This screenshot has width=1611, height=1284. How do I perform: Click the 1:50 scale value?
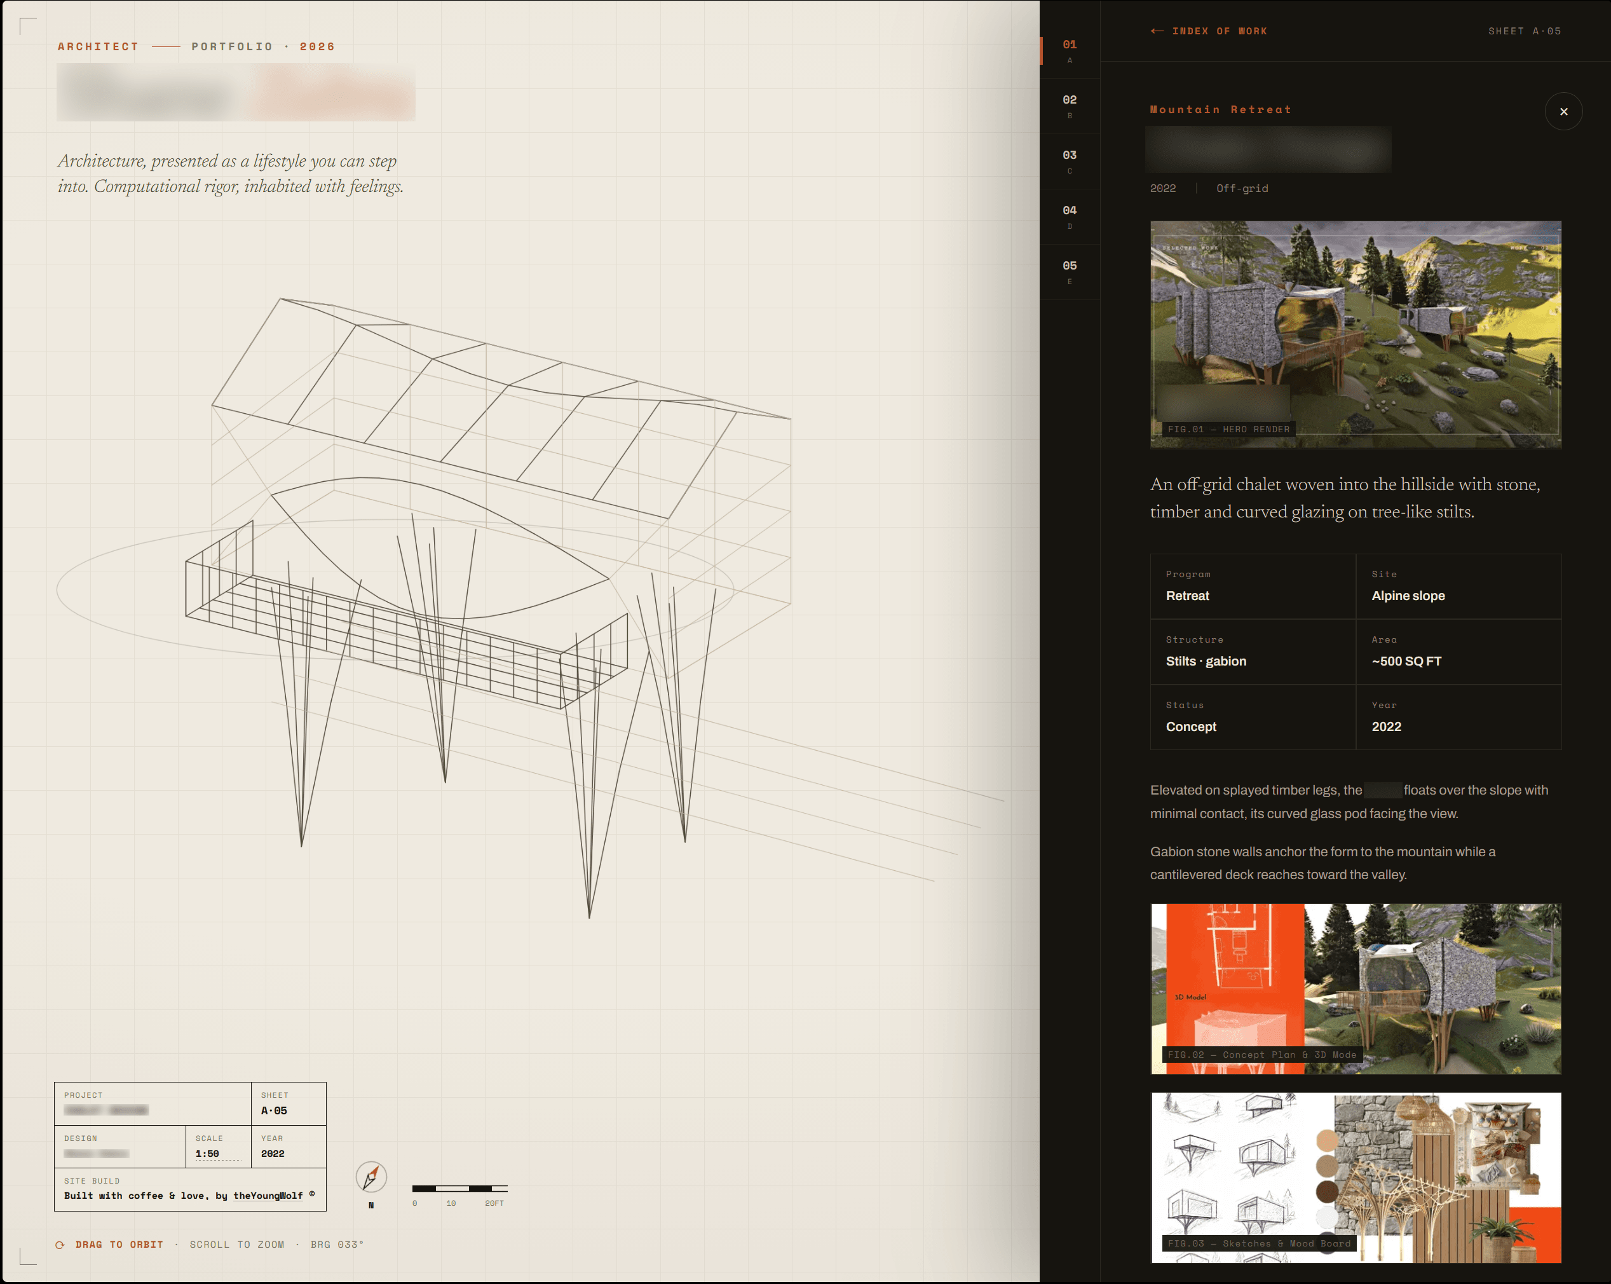pyautogui.click(x=208, y=1154)
